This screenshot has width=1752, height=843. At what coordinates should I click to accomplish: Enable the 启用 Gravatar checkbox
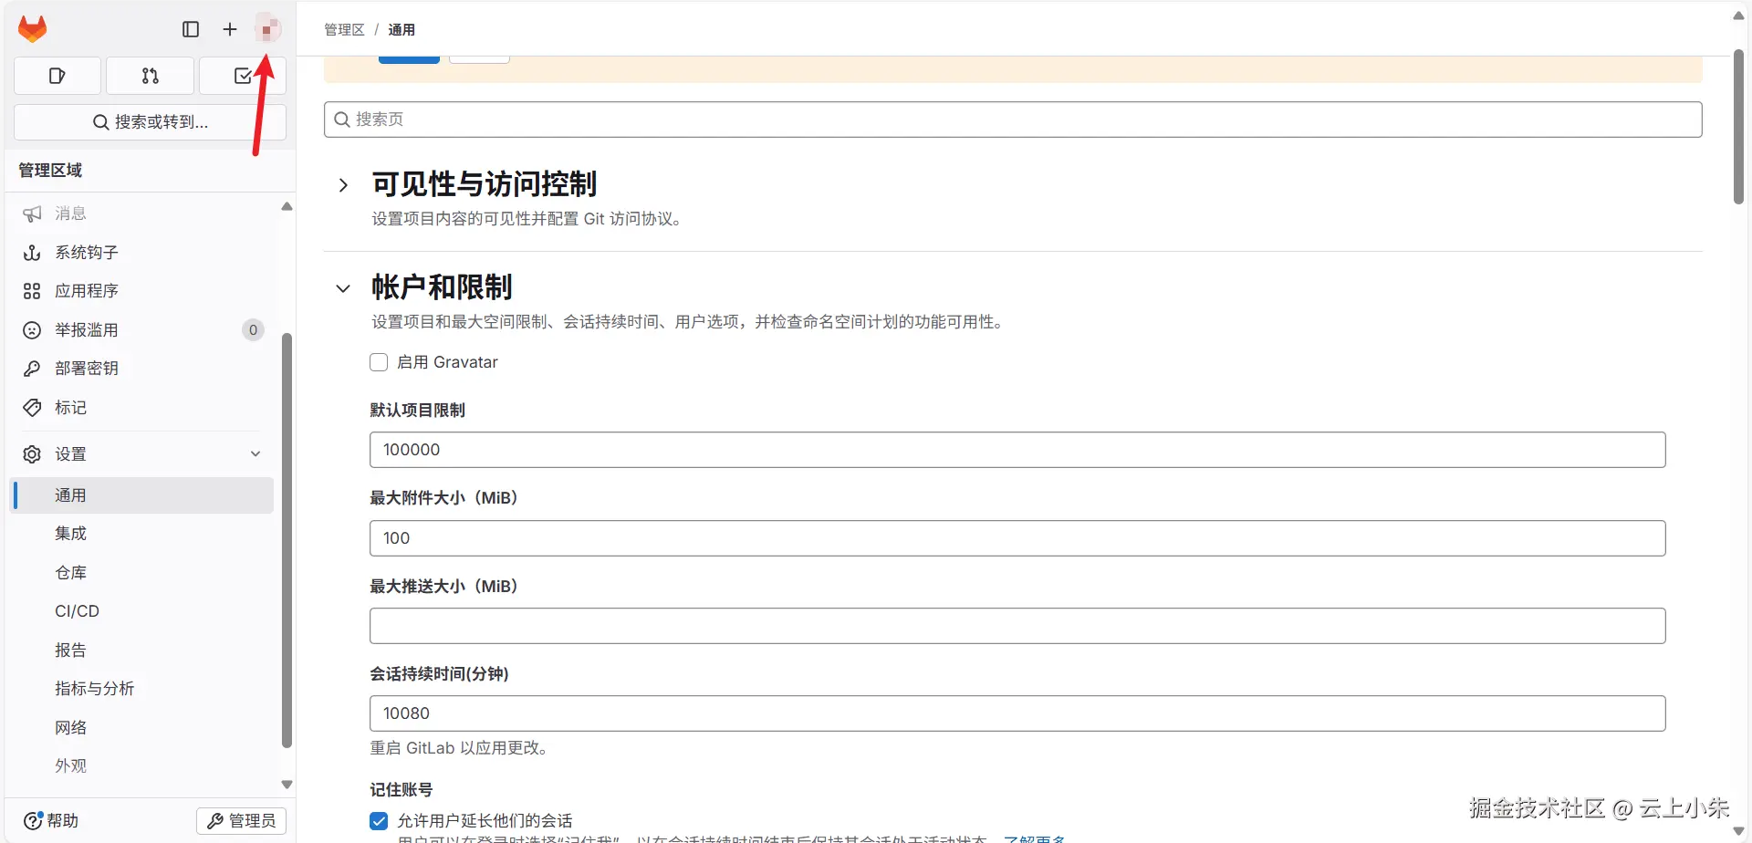[379, 362]
